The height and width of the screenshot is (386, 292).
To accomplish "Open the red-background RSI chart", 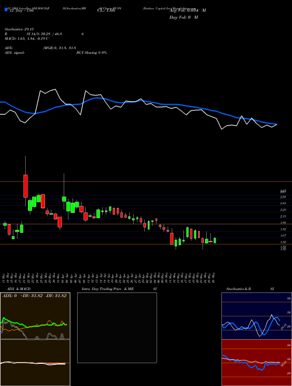I will click(256, 363).
